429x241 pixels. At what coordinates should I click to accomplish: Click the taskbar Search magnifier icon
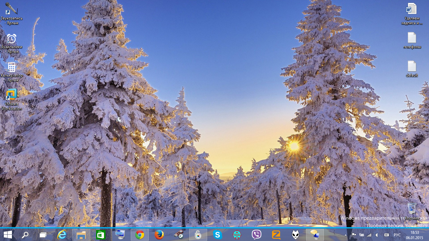(x=25, y=234)
